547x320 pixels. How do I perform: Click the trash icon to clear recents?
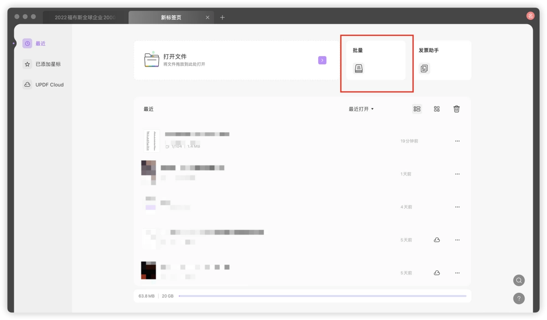point(456,109)
